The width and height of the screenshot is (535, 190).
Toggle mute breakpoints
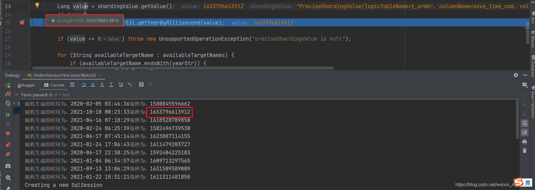[8, 154]
